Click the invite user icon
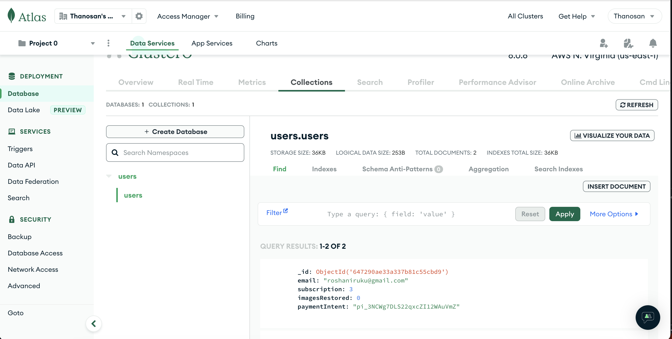Image resolution: width=672 pixels, height=339 pixels. [603, 43]
